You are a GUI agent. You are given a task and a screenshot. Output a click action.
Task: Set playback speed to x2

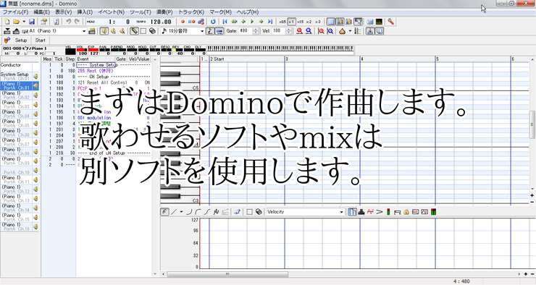click(309, 22)
